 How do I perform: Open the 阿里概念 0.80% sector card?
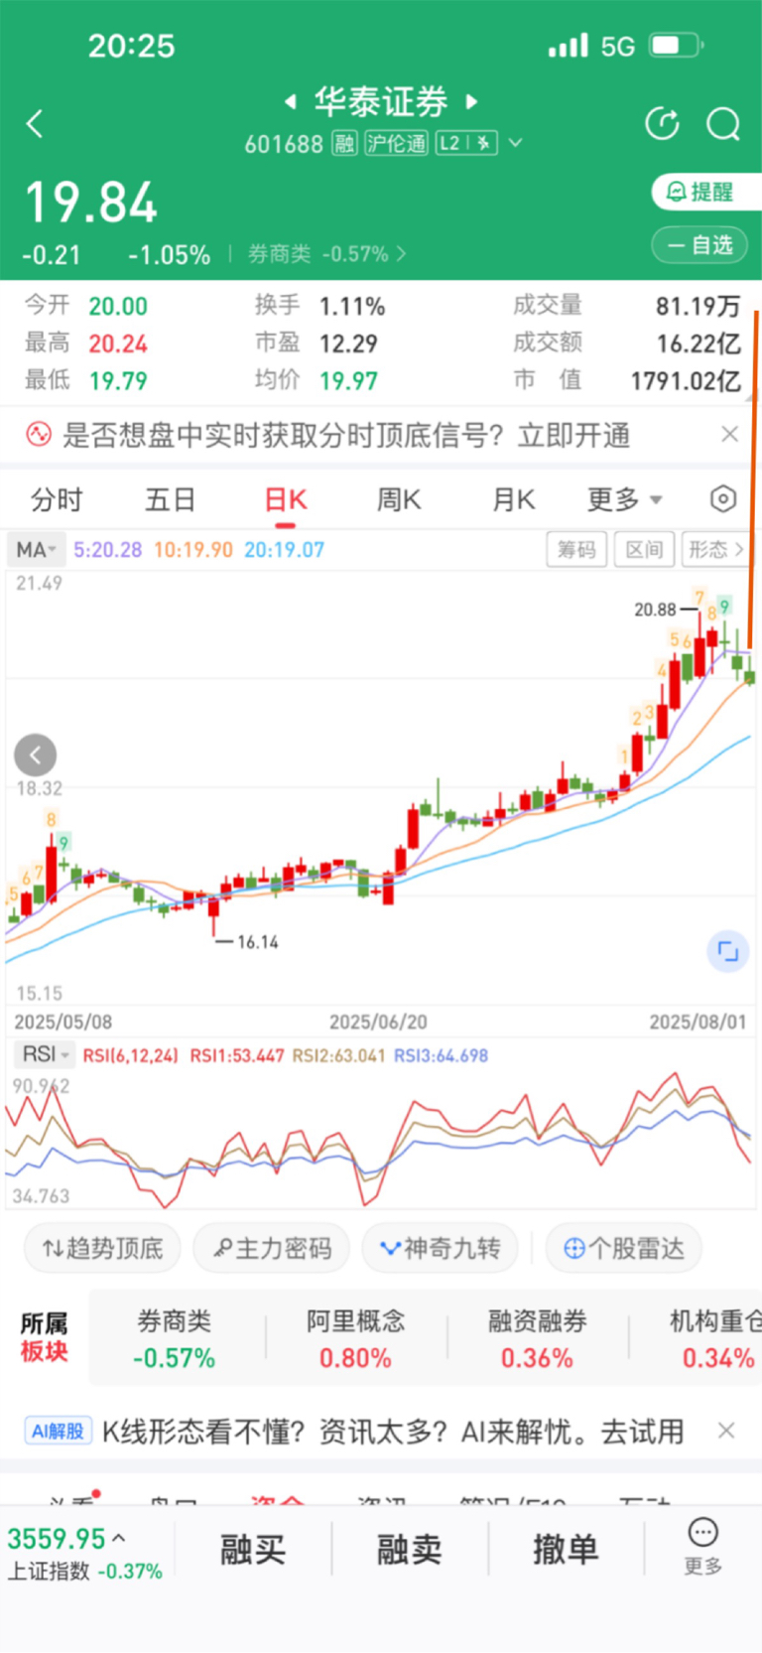click(355, 1338)
